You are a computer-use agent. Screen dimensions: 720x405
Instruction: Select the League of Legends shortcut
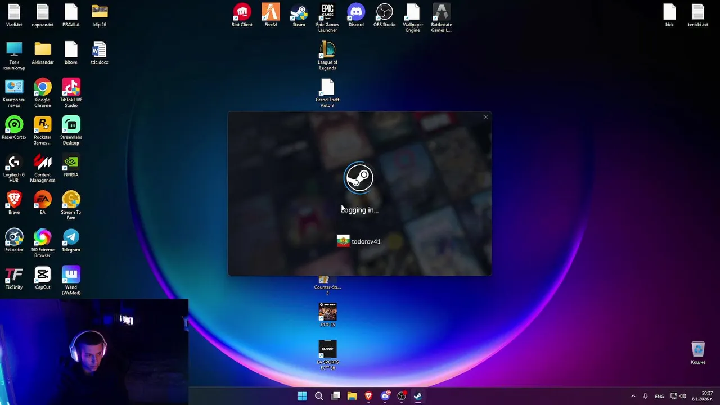[327, 56]
